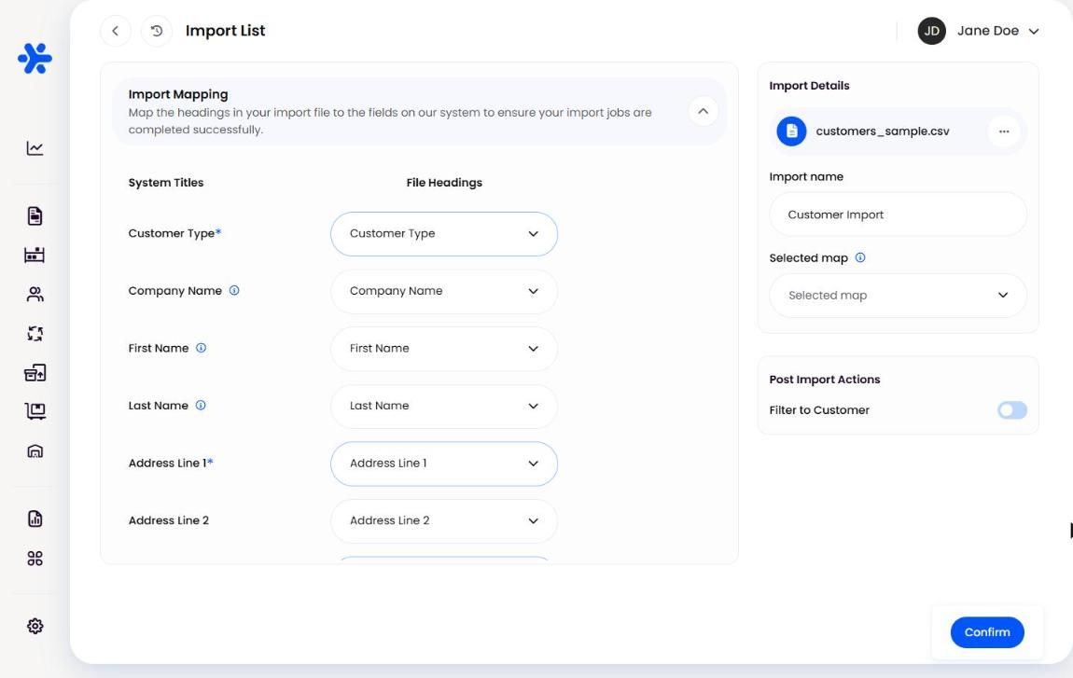Click the Import List page title

point(225,31)
